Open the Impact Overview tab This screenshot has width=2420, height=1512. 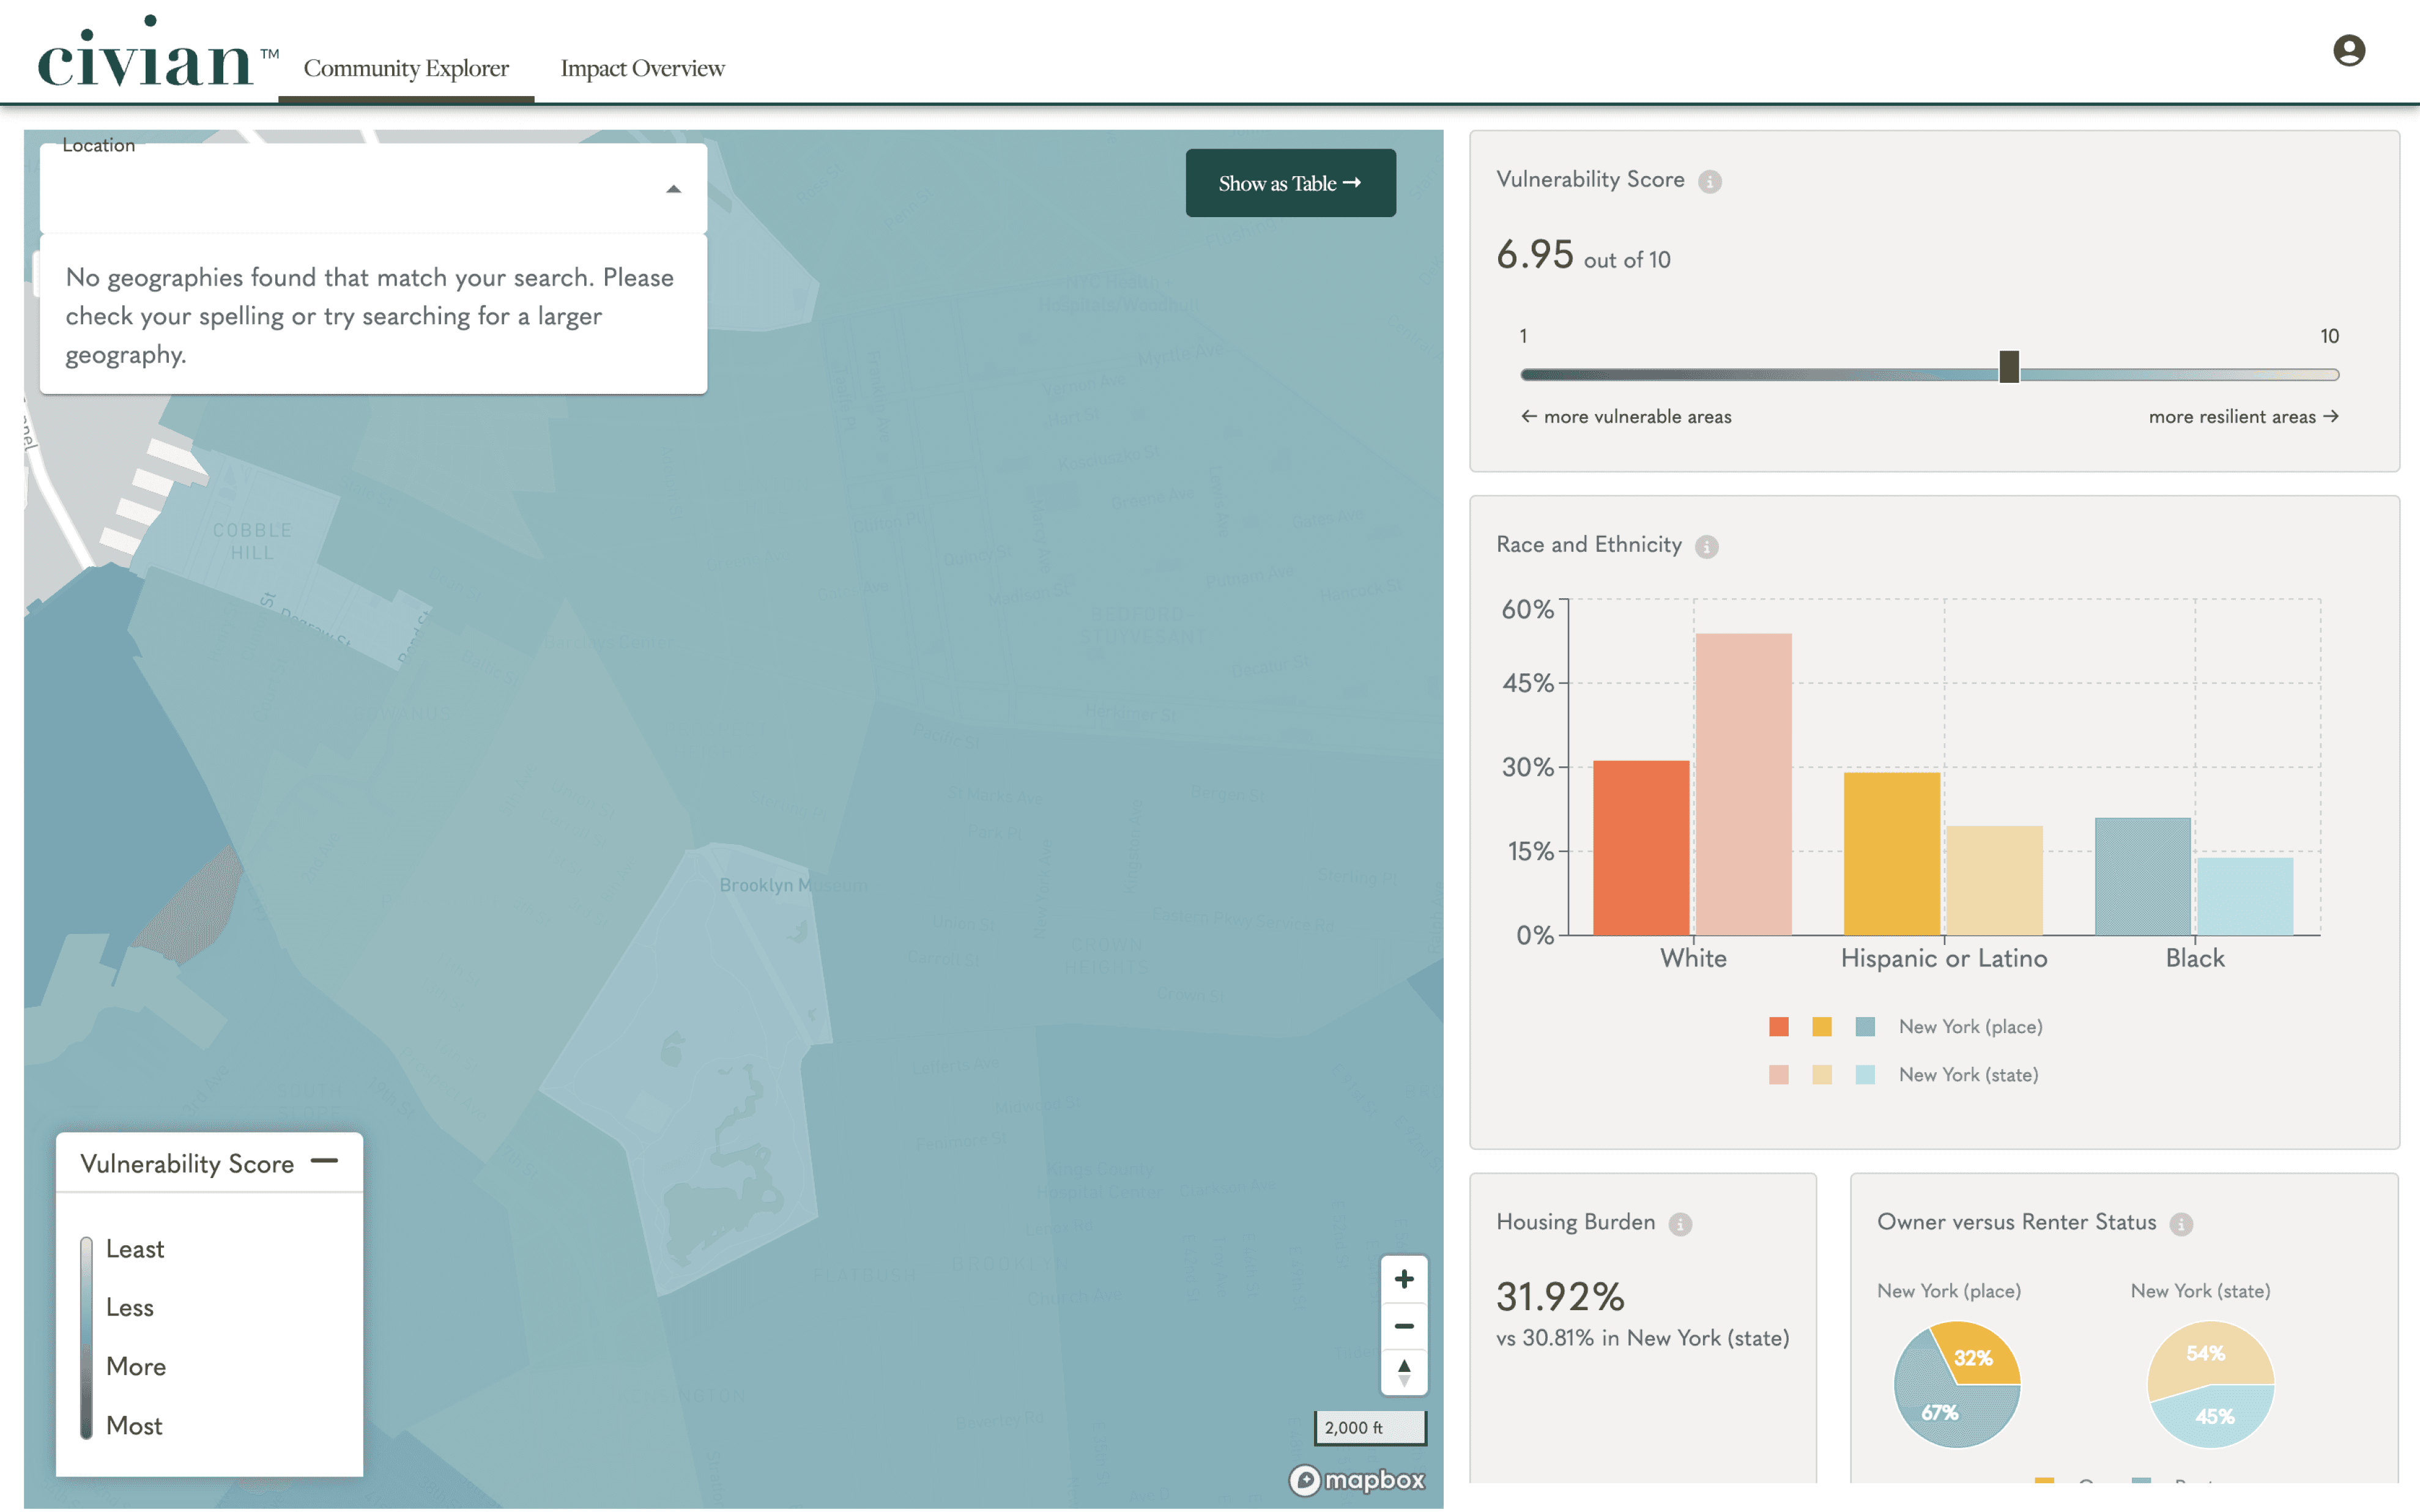pyautogui.click(x=642, y=68)
